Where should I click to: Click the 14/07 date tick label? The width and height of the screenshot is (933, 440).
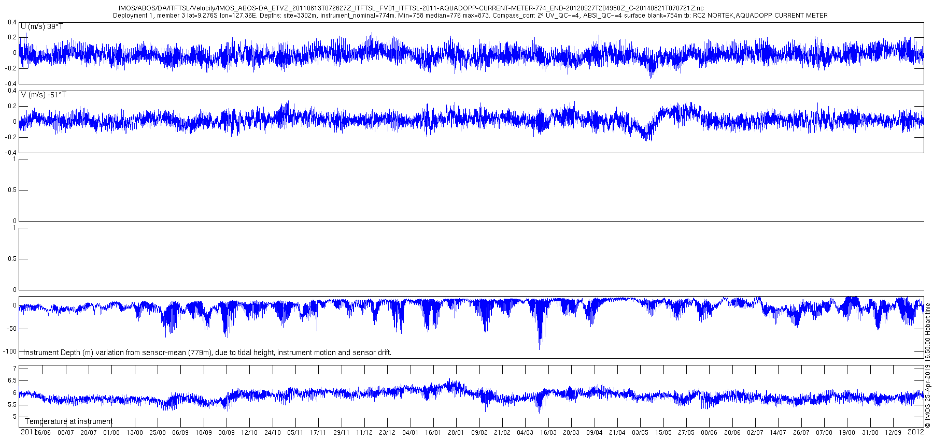pyautogui.click(x=777, y=433)
